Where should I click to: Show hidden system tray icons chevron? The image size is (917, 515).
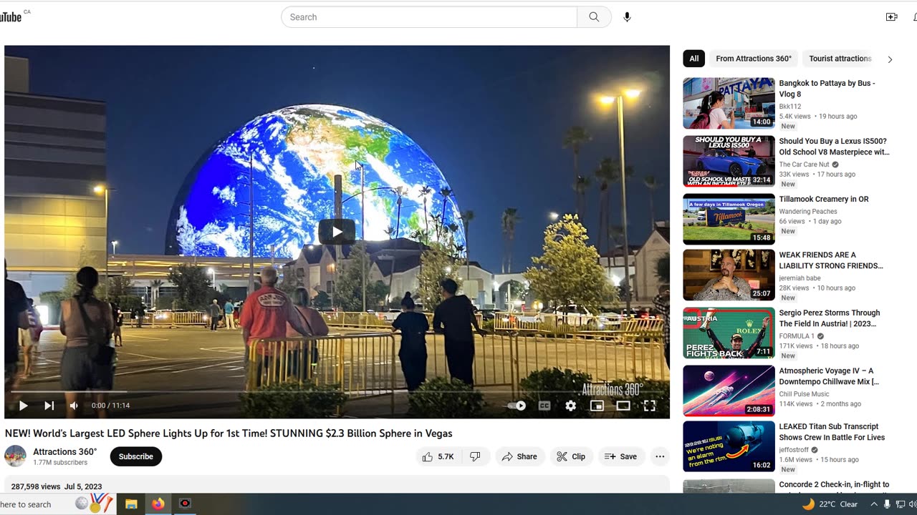[x=874, y=504]
